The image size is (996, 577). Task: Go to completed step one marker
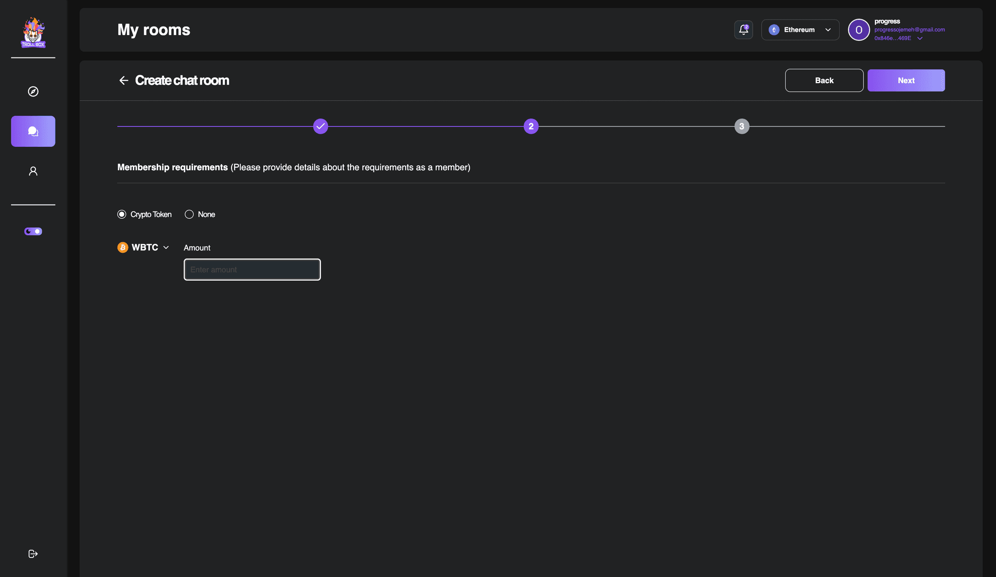tap(320, 126)
